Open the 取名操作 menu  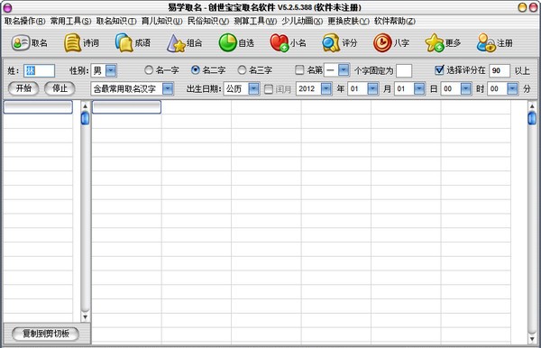[24, 21]
